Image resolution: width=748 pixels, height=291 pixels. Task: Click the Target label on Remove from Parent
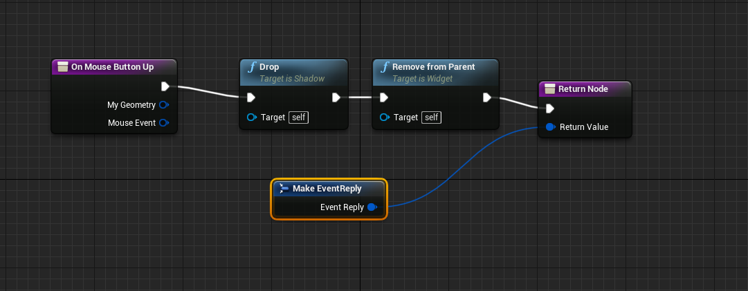[x=405, y=118]
